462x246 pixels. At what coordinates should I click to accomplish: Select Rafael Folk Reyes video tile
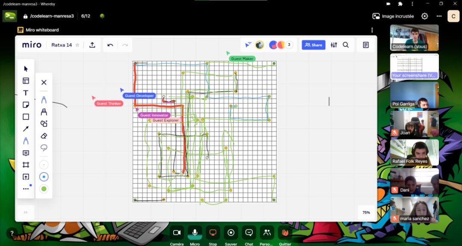point(414,152)
